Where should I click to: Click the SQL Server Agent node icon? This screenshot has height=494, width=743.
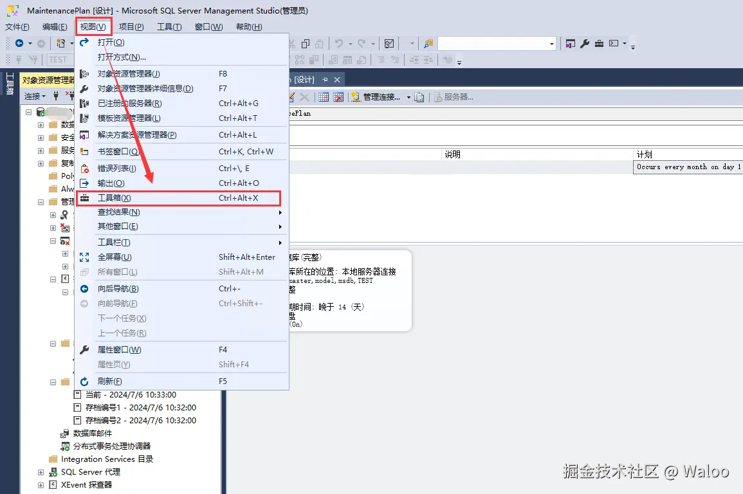pyautogui.click(x=53, y=471)
